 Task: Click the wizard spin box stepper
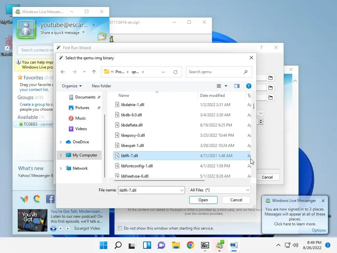click(261, 122)
